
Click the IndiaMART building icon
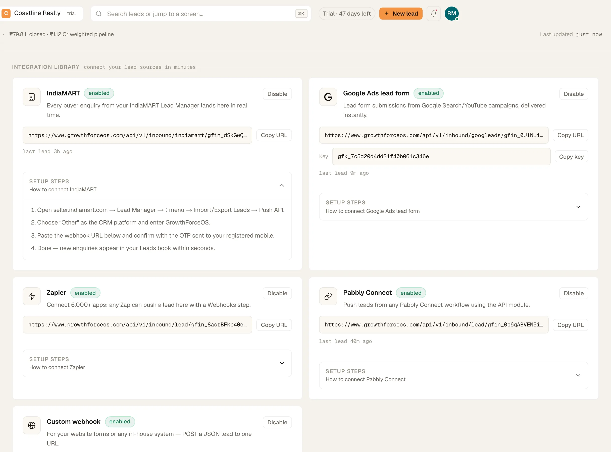pyautogui.click(x=32, y=97)
